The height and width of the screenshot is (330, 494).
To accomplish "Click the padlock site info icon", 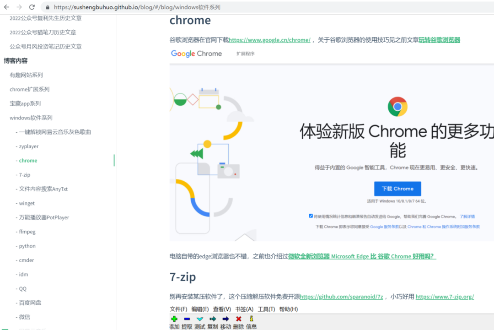I will pyautogui.click(x=48, y=7).
